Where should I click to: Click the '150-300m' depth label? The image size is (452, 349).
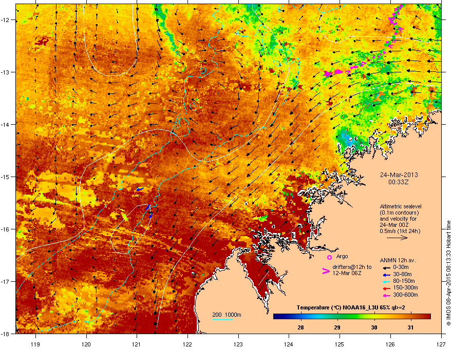click(405, 287)
